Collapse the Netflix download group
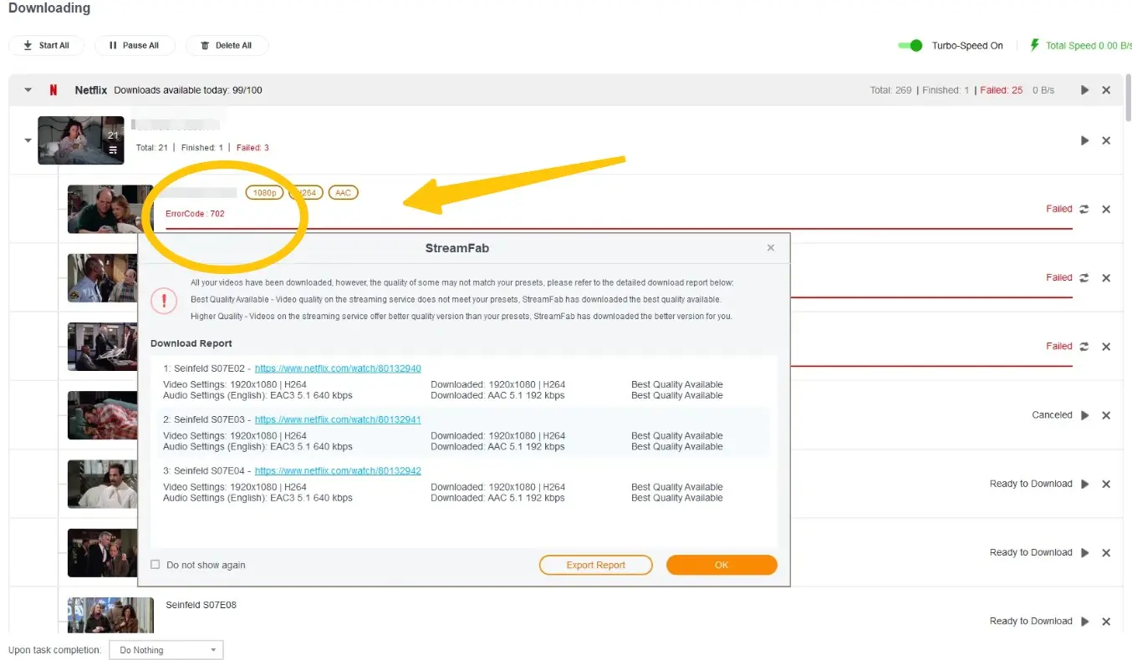This screenshot has height=660, width=1132. [28, 90]
